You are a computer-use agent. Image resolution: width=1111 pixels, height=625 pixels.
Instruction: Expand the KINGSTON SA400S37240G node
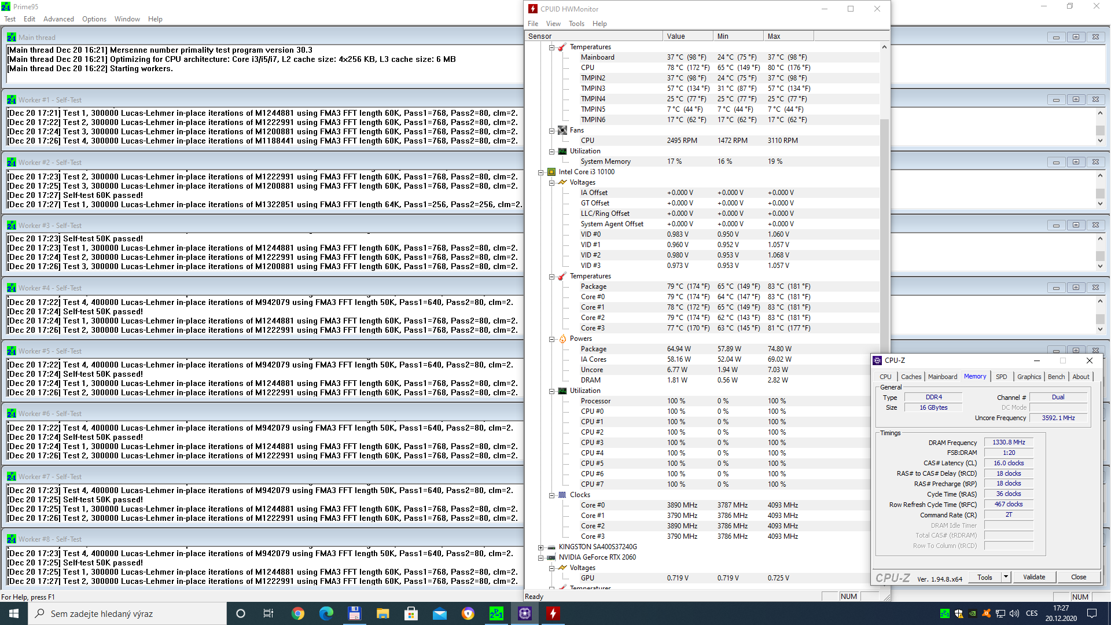[541, 547]
